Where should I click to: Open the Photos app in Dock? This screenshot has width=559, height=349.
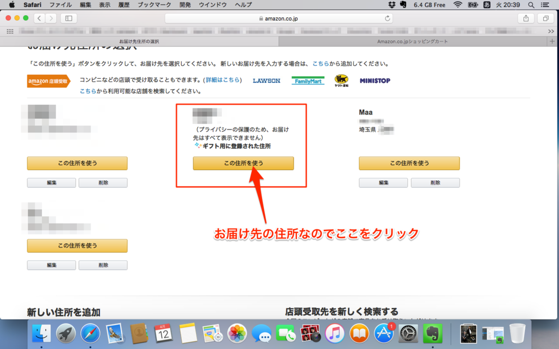coord(237,334)
